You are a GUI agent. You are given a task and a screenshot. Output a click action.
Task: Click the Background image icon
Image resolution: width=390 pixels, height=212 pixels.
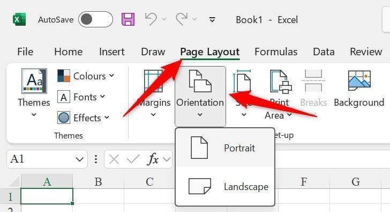359,81
